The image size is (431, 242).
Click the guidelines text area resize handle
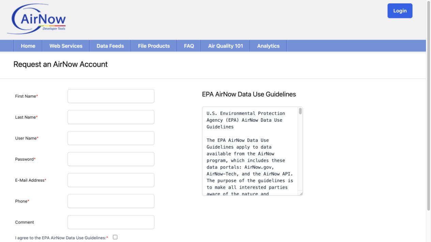(301, 193)
